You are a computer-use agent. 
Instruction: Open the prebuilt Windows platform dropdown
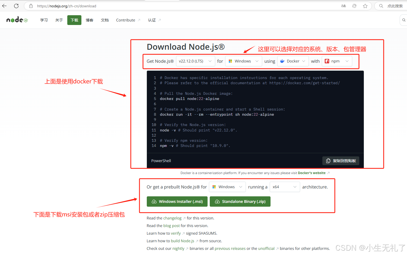click(x=227, y=187)
